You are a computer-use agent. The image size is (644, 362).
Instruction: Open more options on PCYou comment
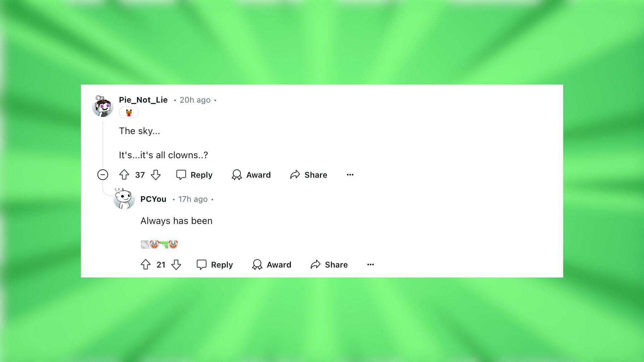pos(371,264)
